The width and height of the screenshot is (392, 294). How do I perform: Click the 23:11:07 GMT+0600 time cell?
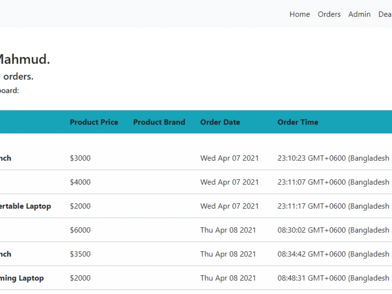pyautogui.click(x=335, y=182)
